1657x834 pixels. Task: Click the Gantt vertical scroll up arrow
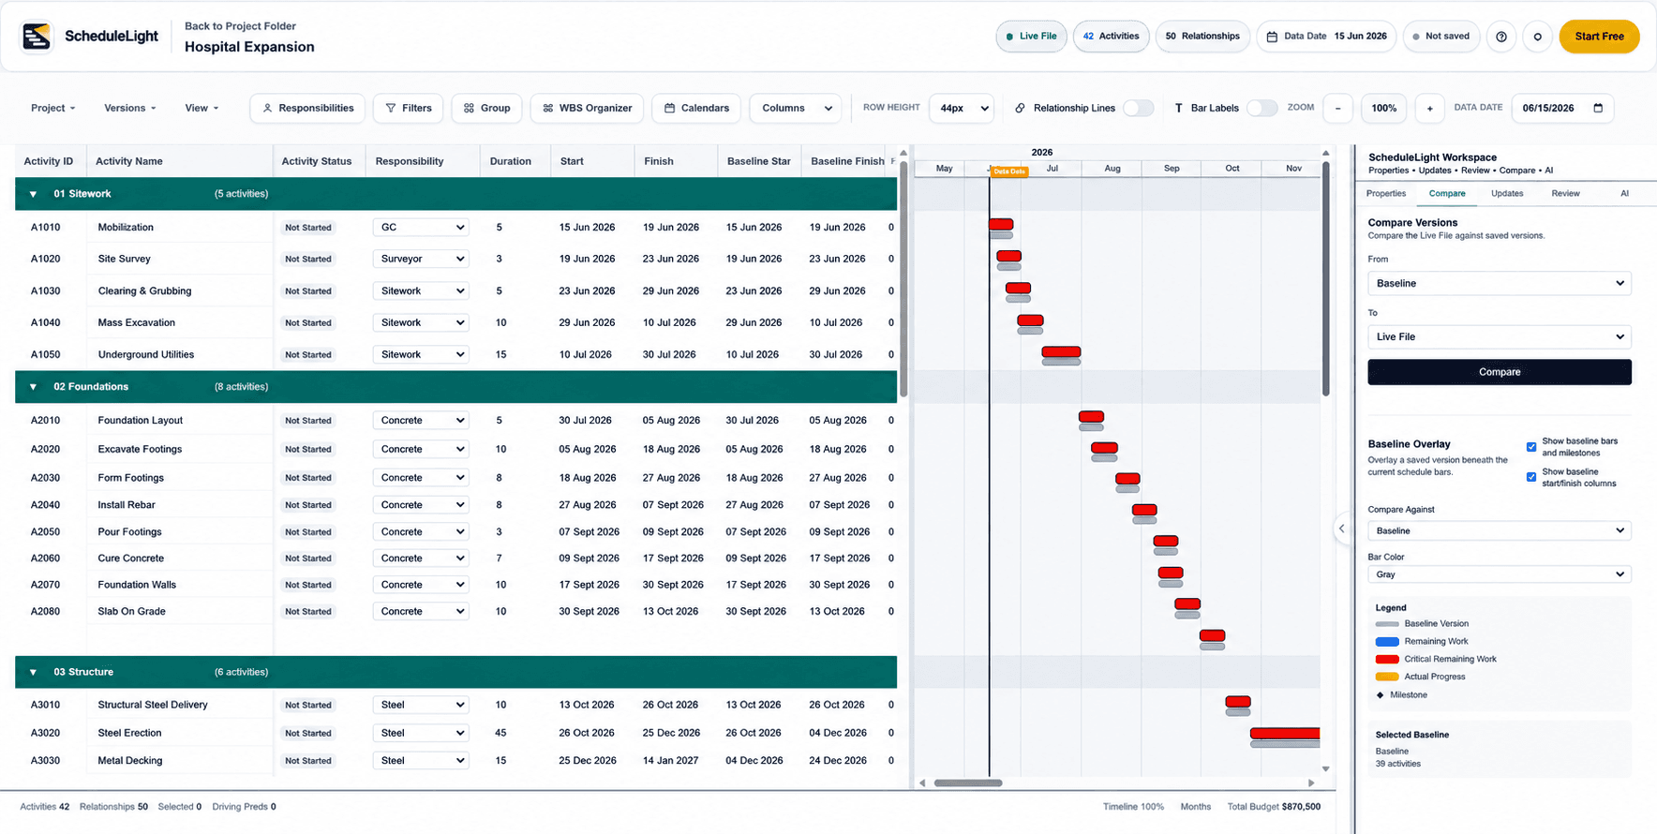click(x=1325, y=153)
